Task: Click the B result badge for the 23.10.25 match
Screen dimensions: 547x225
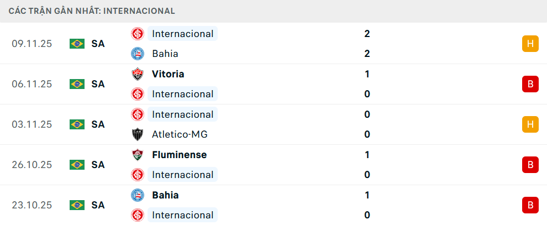Action: (530, 205)
